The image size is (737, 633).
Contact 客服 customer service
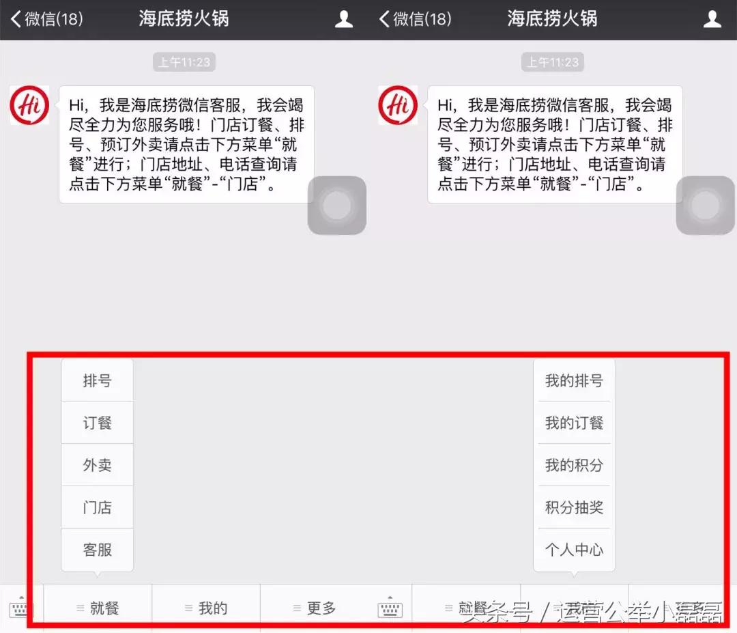[x=97, y=550]
